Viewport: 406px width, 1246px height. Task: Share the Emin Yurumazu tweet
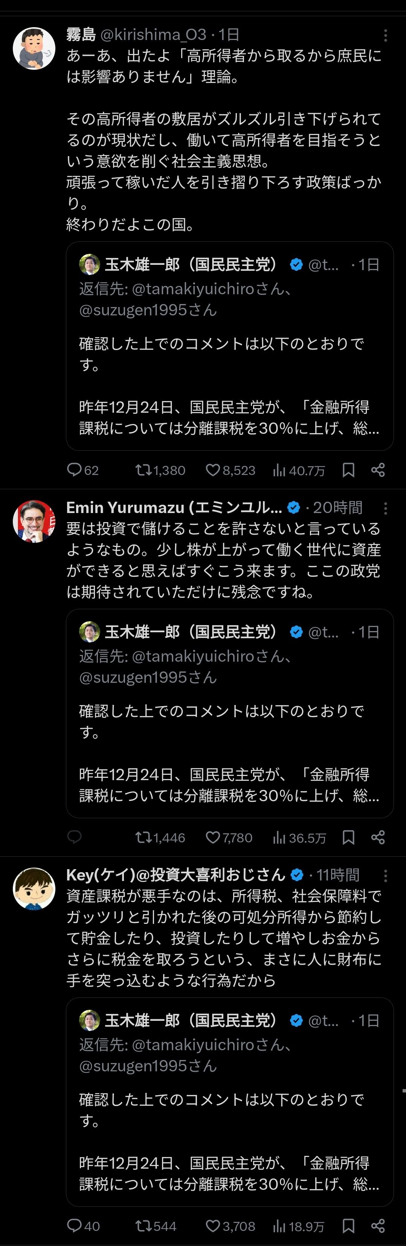click(377, 837)
